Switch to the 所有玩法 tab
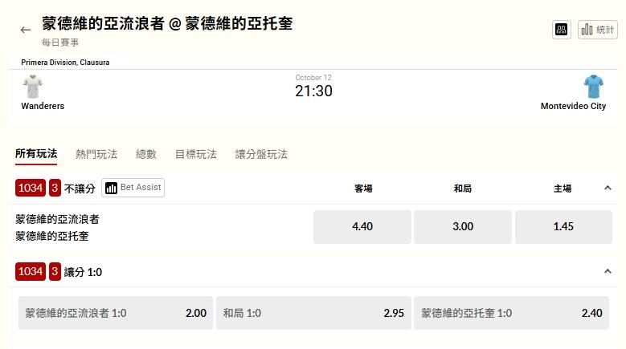 36,154
